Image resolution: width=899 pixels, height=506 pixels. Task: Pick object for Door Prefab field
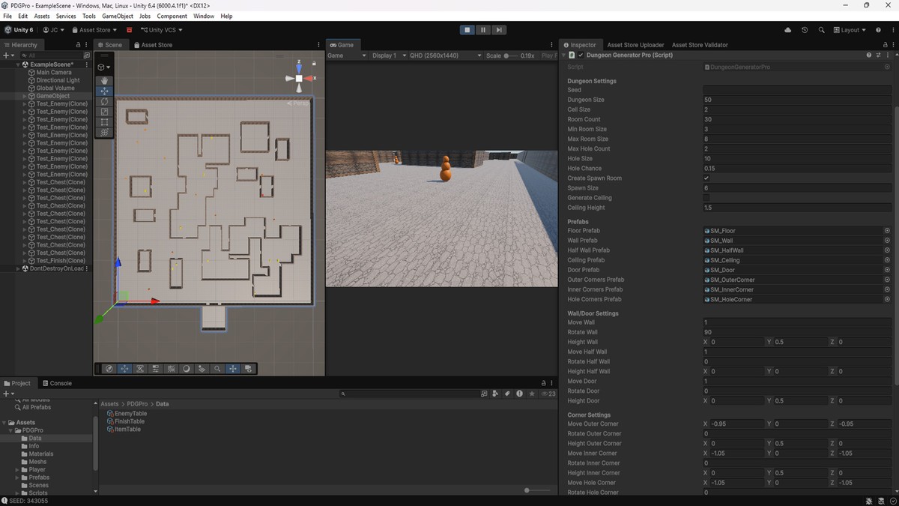pos(887,270)
